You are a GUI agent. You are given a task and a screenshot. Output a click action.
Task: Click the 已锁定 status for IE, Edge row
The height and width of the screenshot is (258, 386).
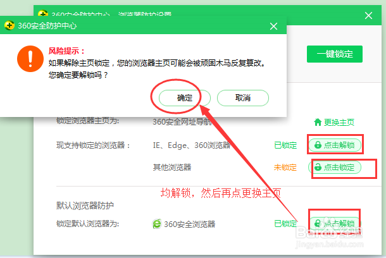tap(285, 145)
